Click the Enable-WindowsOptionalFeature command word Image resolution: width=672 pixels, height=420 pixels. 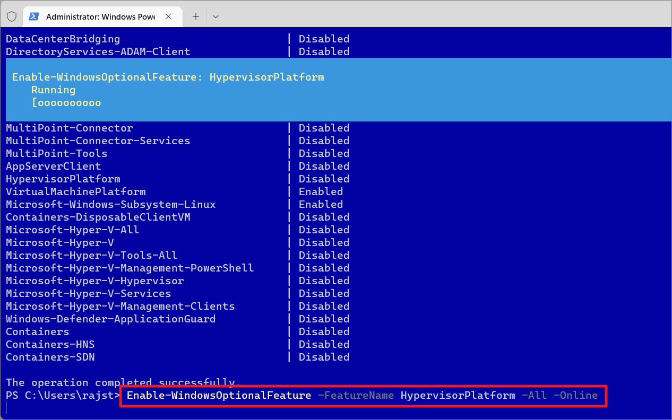[219, 395]
